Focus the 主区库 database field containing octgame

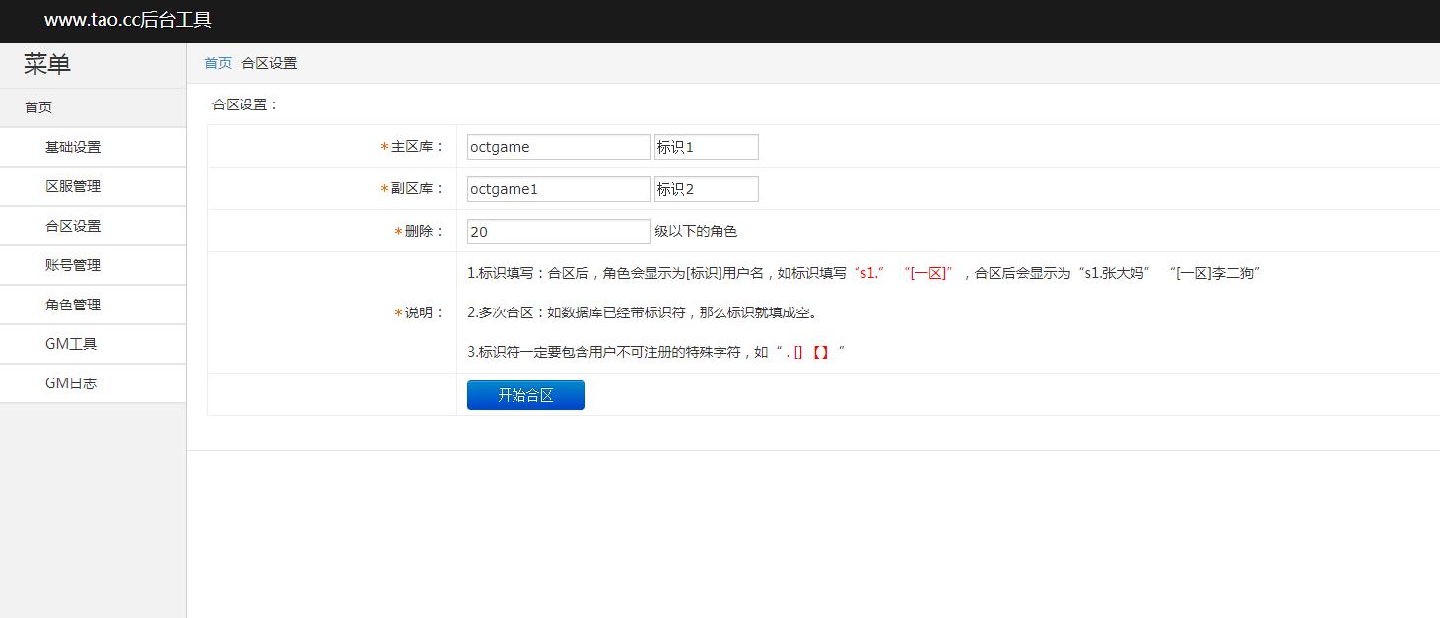coord(558,147)
